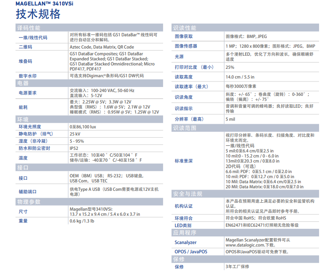Screen dimensions: 333x274
Task: Click the 标准景深 row label
Action: tap(184, 161)
